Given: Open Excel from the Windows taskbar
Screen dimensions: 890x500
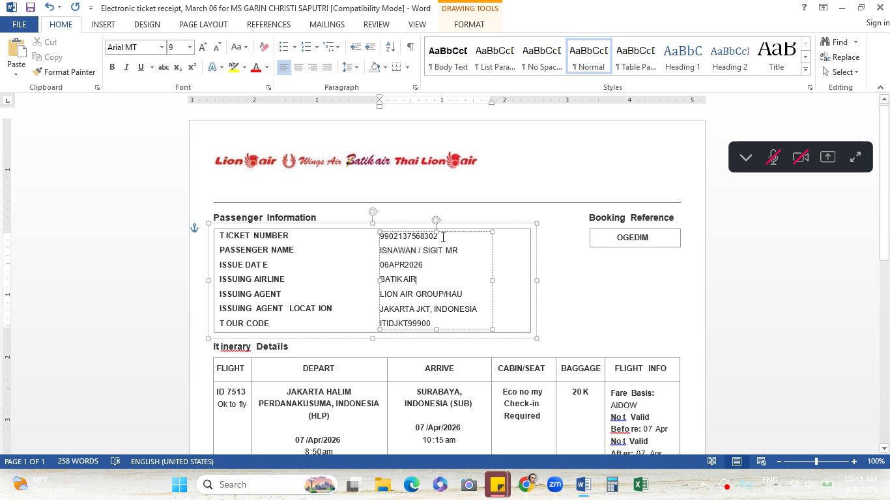Looking at the screenshot, I should coord(640,484).
